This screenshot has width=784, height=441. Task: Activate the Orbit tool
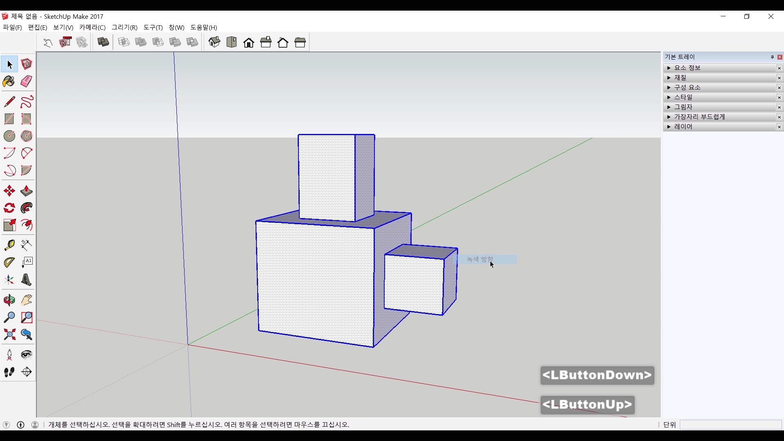click(x=9, y=301)
